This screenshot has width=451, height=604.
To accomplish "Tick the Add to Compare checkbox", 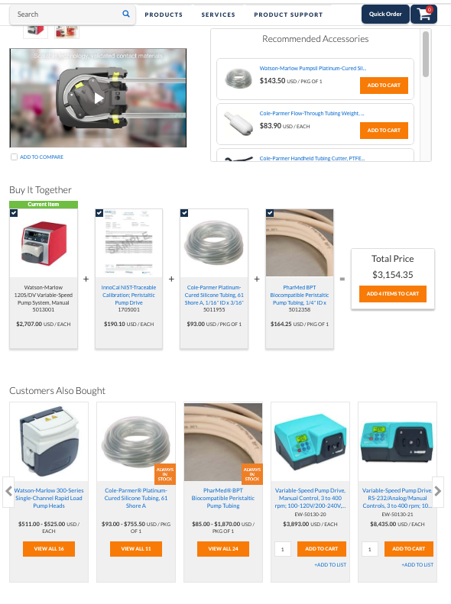I will tap(15, 157).
